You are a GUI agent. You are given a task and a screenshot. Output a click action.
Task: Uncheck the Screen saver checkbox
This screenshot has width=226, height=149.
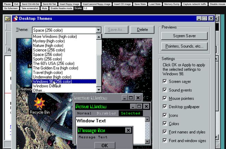pyautogui.click(x=165, y=82)
